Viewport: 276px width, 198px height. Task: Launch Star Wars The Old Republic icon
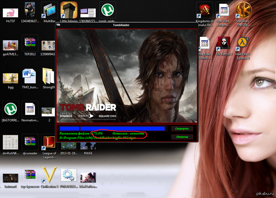tap(243, 9)
